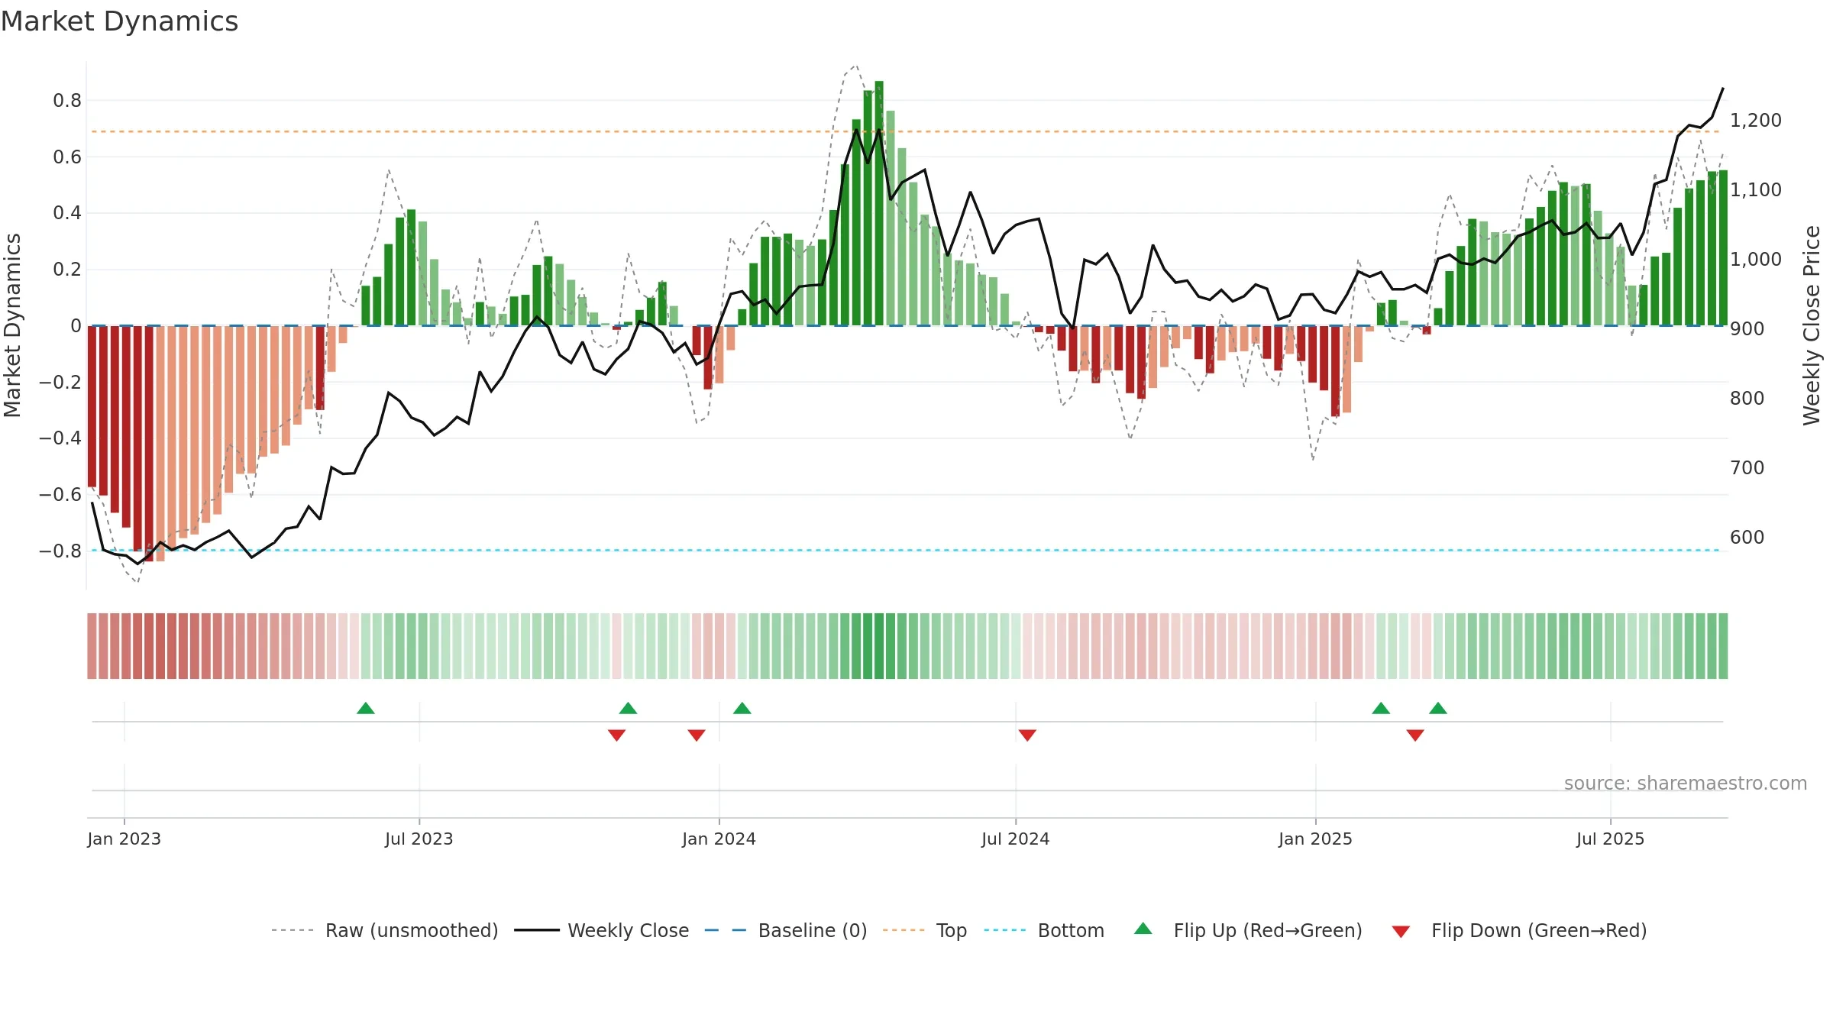
Task: Toggle the Bottom legend entry
Action: click(1044, 930)
